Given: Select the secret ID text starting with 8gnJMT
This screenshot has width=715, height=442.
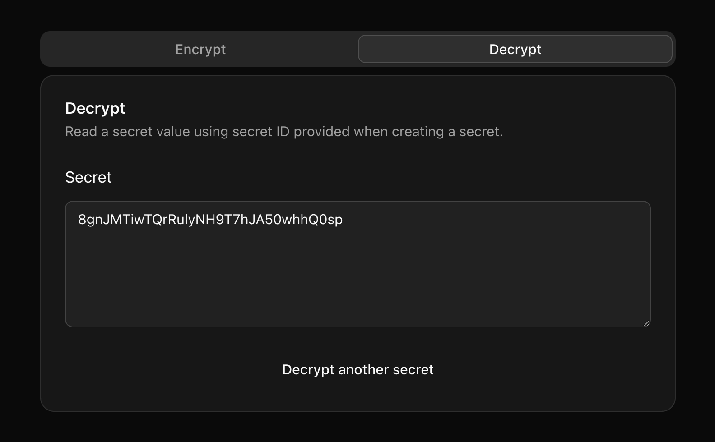Looking at the screenshot, I should click(x=210, y=220).
